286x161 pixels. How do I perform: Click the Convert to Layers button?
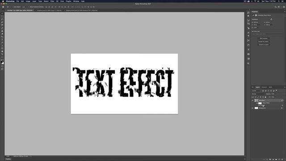(264, 45)
